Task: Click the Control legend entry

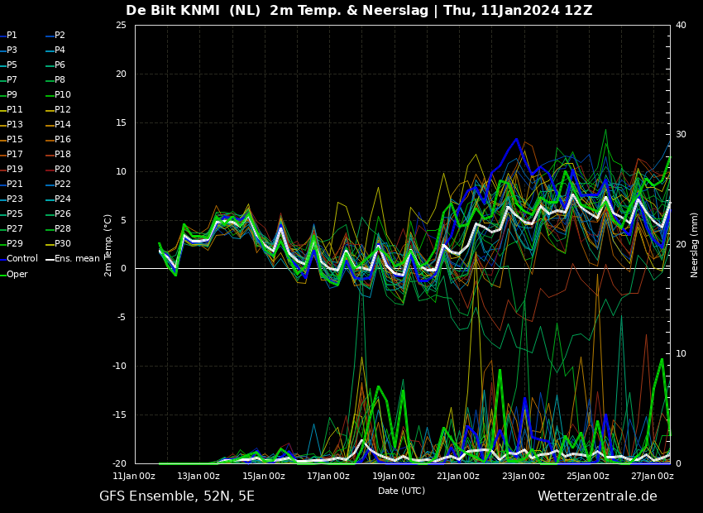Action: (x=19, y=258)
